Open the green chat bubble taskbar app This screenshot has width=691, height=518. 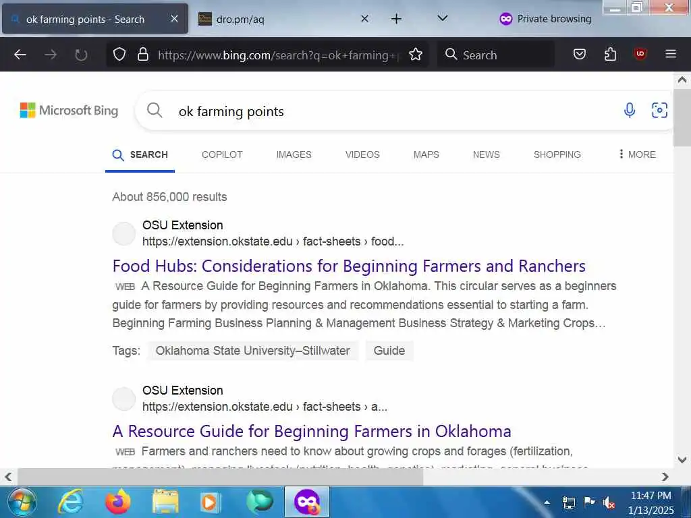[260, 502]
